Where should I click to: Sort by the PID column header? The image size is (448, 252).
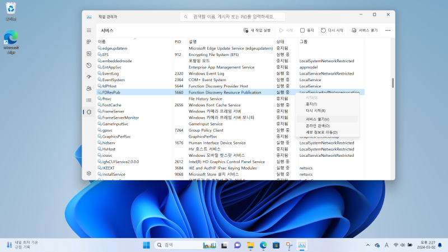point(180,41)
